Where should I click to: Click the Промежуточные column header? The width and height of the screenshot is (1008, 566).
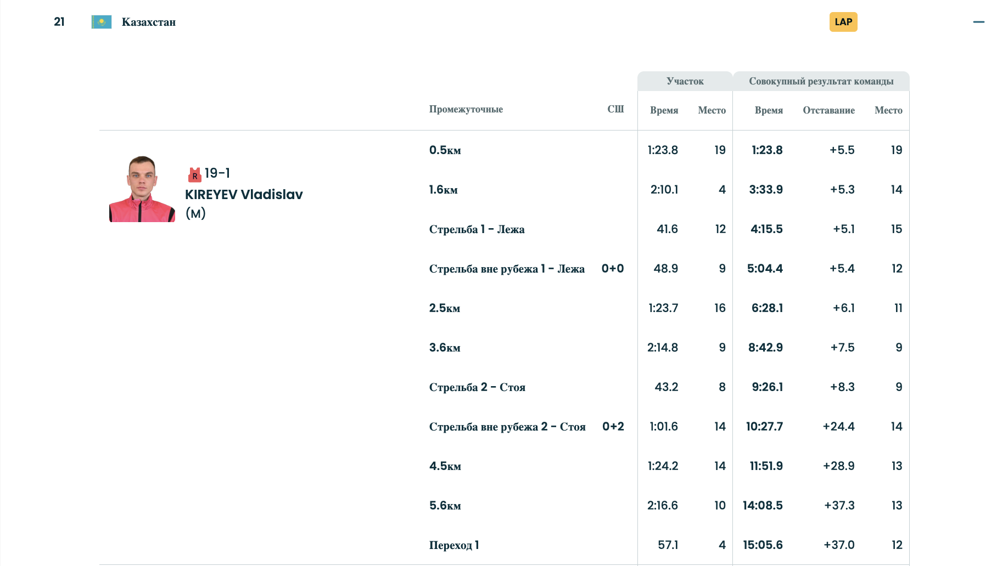[466, 109]
